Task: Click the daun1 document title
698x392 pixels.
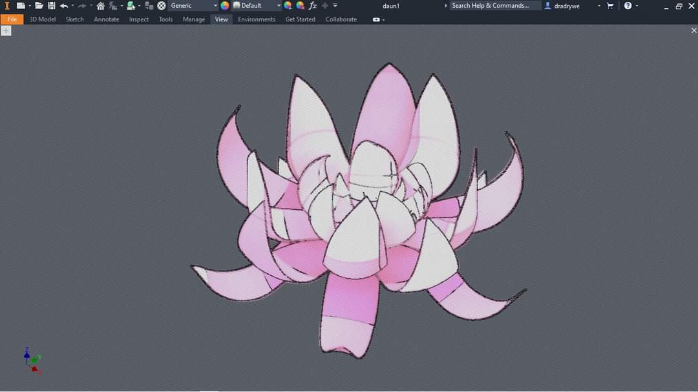Action: [x=391, y=6]
